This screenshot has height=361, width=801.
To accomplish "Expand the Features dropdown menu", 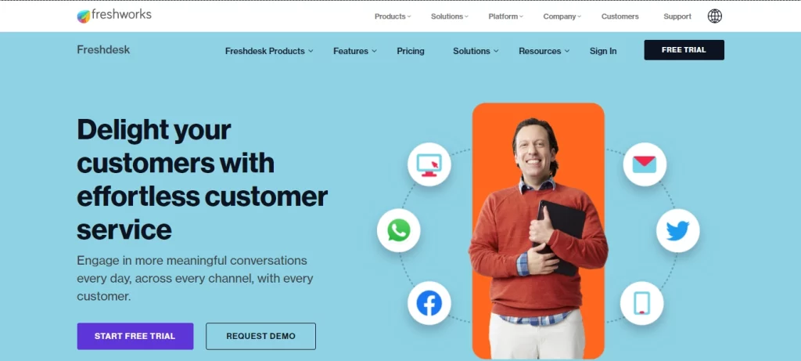I will [x=355, y=51].
